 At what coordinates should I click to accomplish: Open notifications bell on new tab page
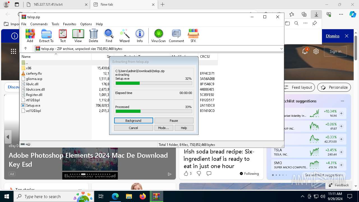point(305,51)
